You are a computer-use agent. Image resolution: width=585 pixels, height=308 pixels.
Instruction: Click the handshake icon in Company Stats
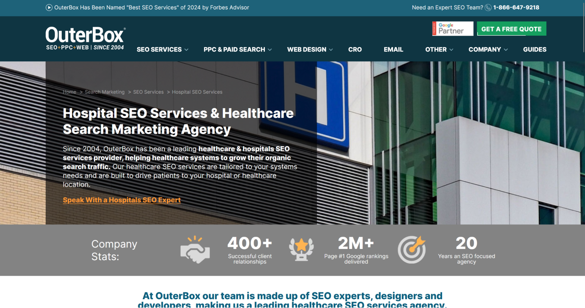coord(195,250)
